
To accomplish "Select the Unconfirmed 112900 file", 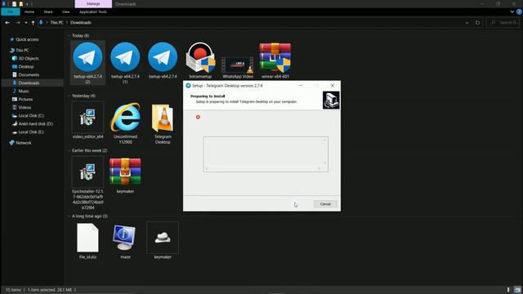I will pos(125,123).
